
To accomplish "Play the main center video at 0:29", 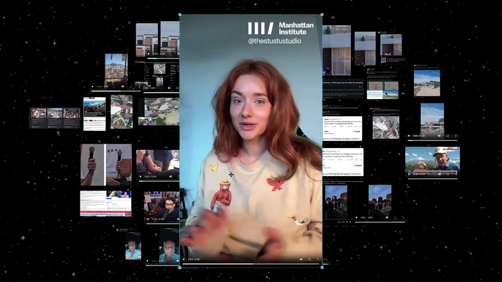I will click(184, 259).
